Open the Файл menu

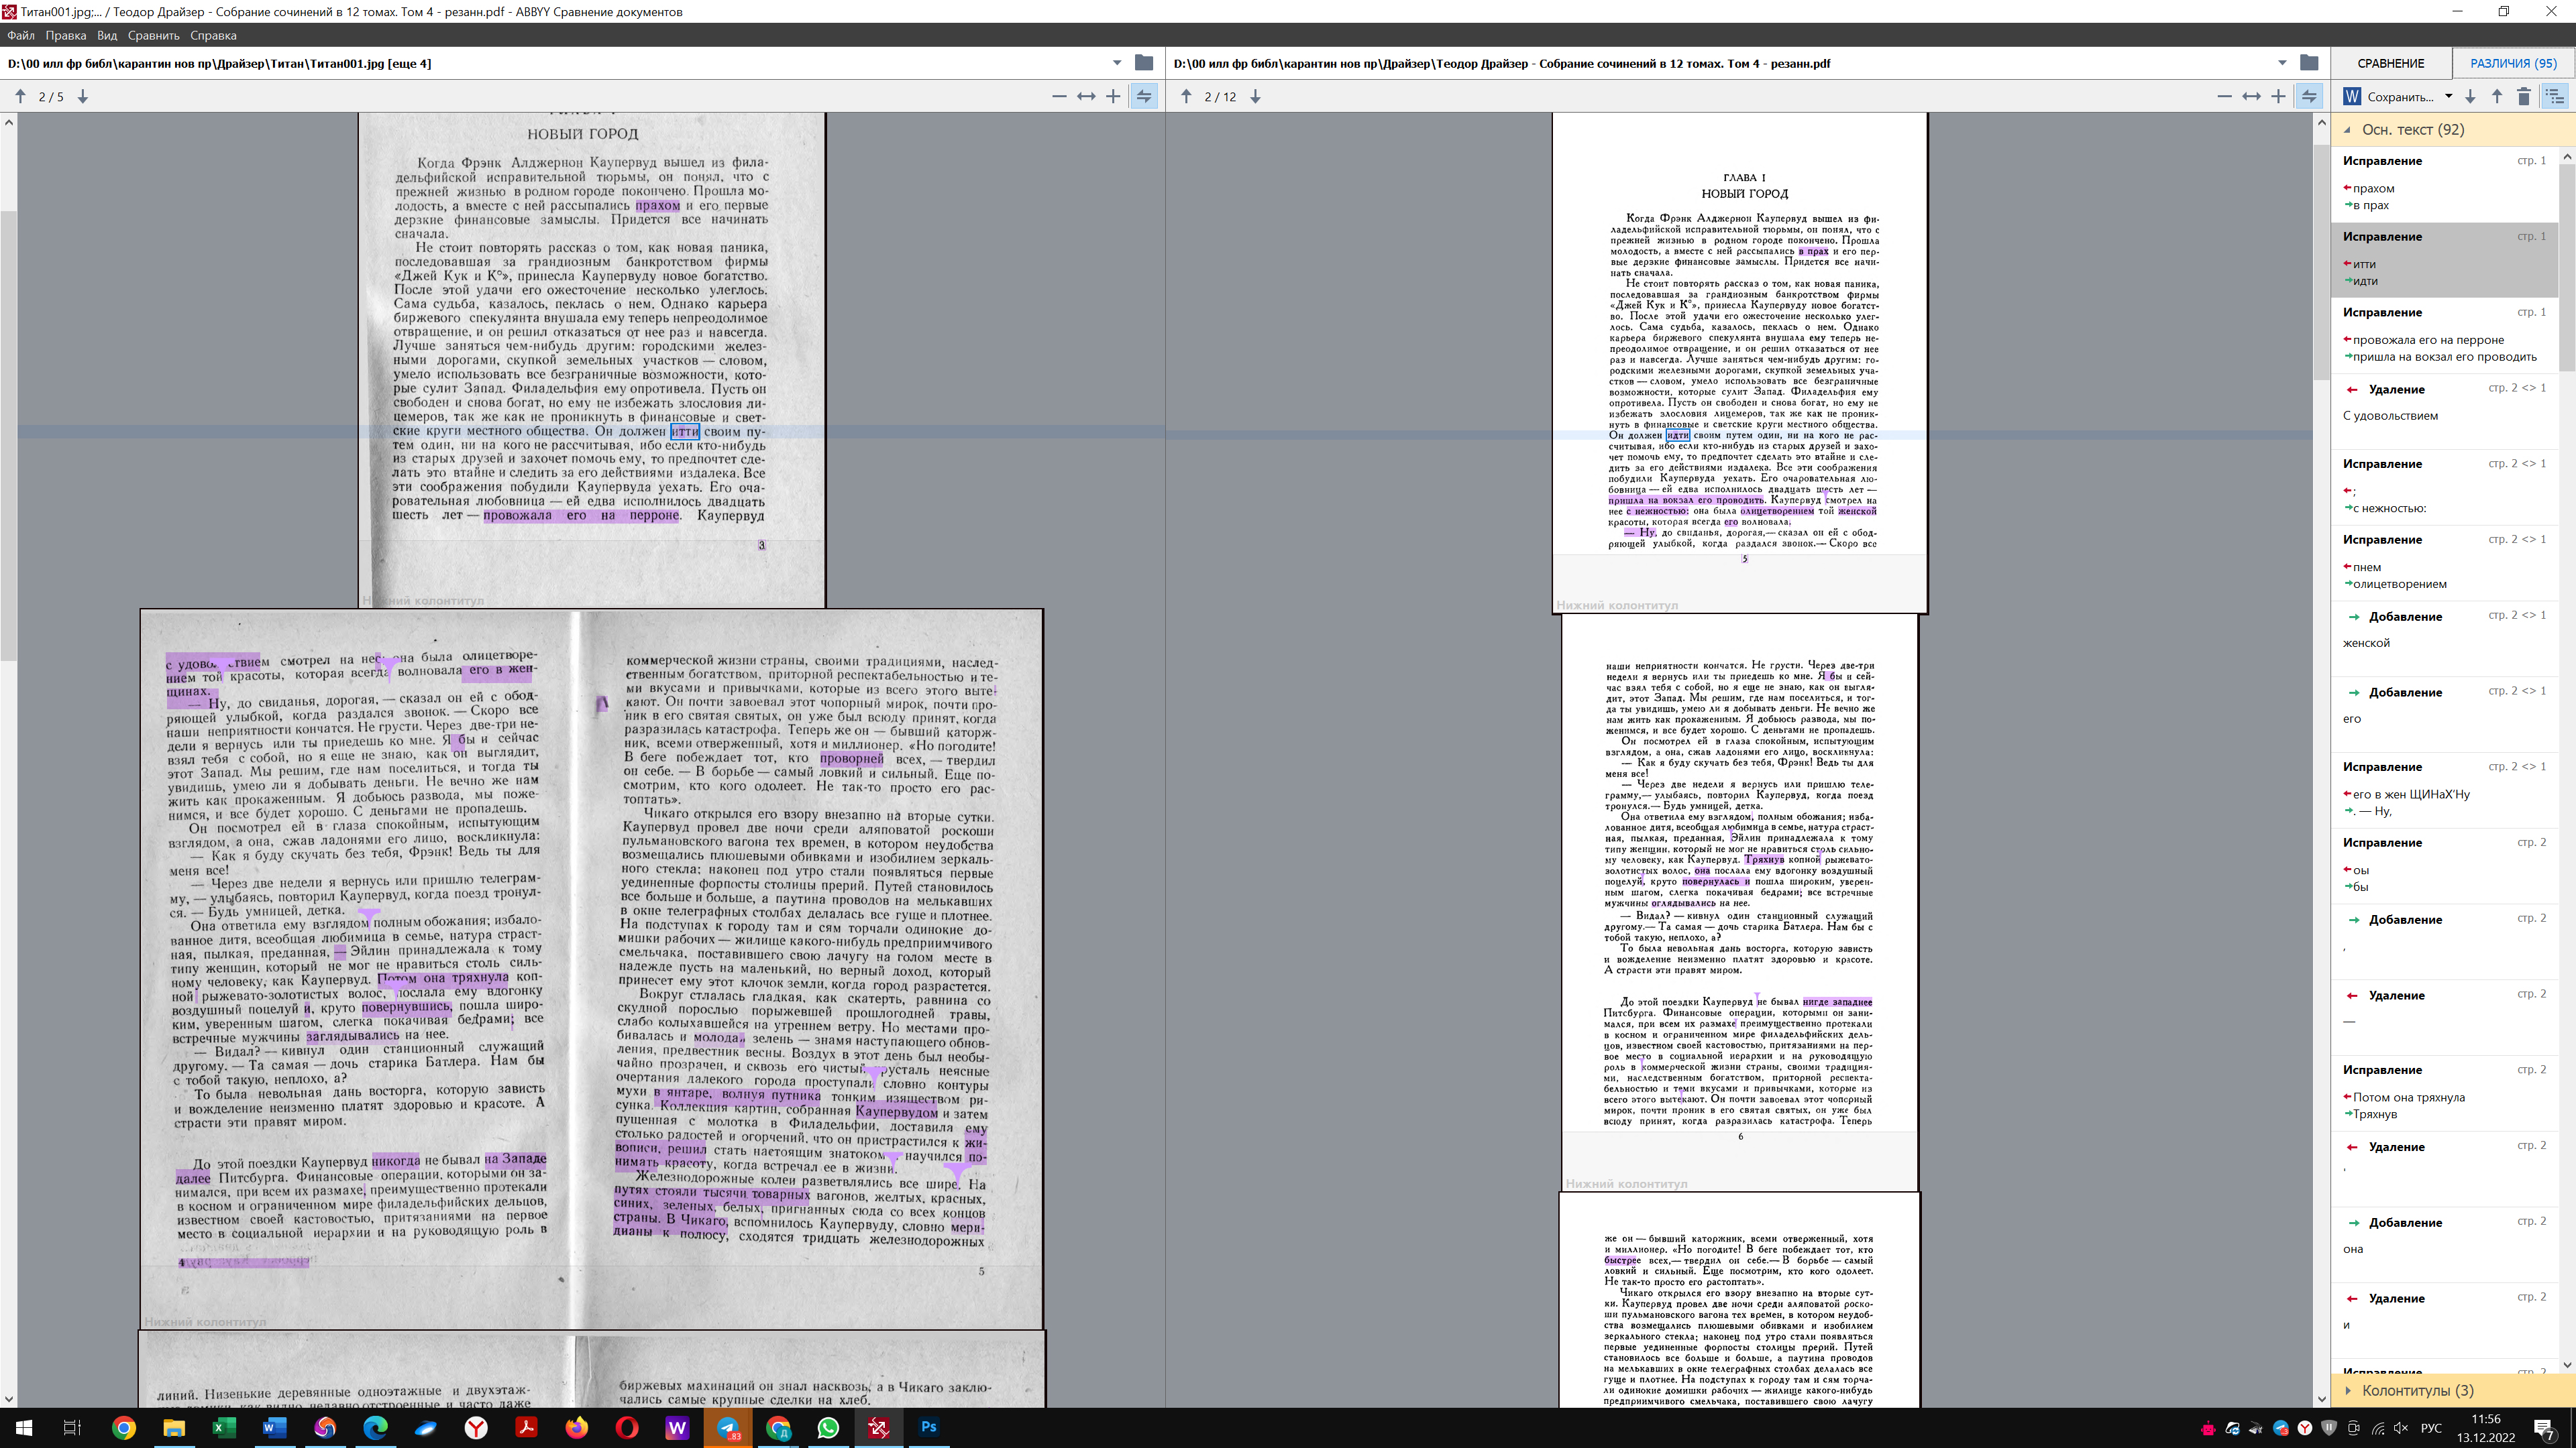[x=21, y=35]
